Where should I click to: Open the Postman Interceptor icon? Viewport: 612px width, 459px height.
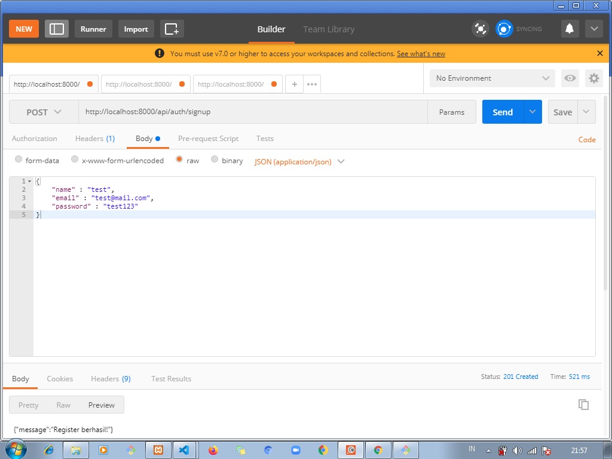pyautogui.click(x=481, y=28)
